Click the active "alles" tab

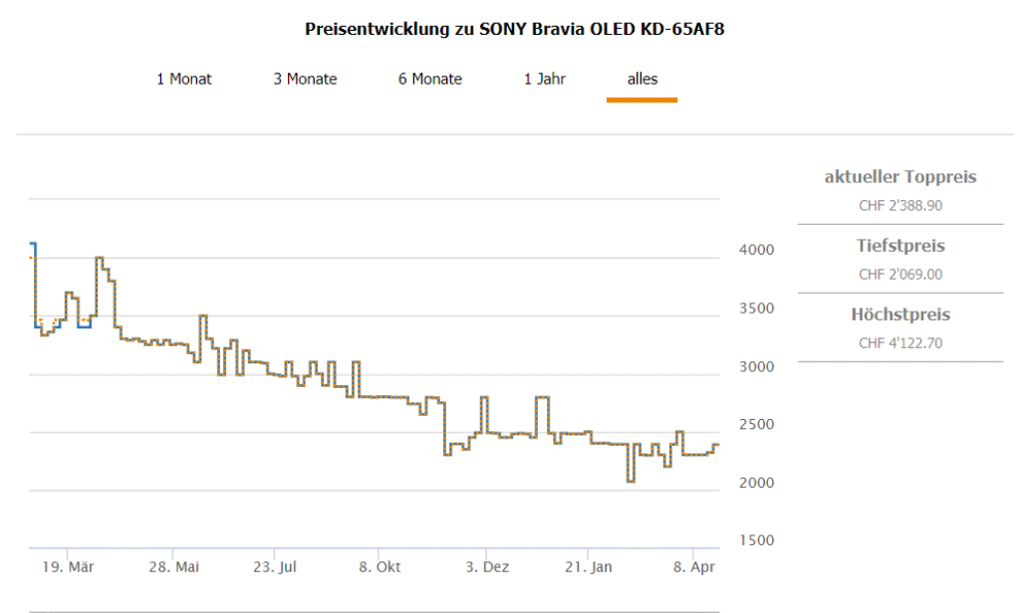point(642,80)
